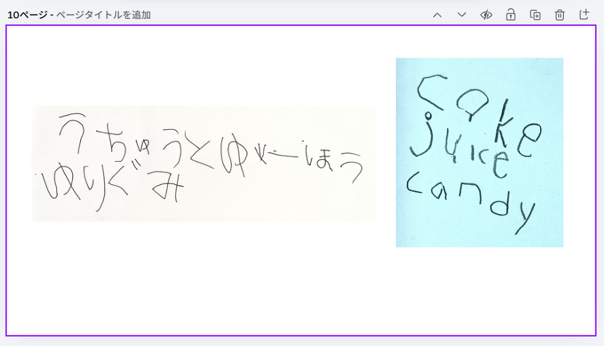604x346 pixels.
Task: Click the 10ページ page label
Action: 27,15
